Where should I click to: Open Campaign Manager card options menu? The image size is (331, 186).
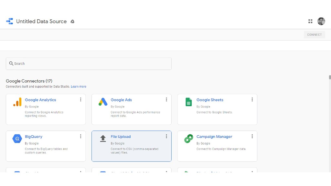(x=252, y=136)
